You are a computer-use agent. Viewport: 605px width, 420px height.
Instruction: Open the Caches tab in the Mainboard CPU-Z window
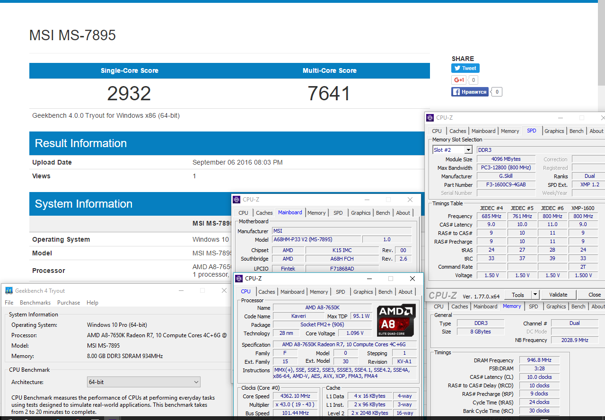264,213
